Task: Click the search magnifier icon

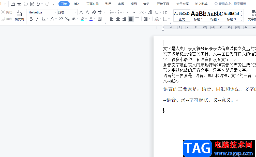Action: [x=216, y=4]
